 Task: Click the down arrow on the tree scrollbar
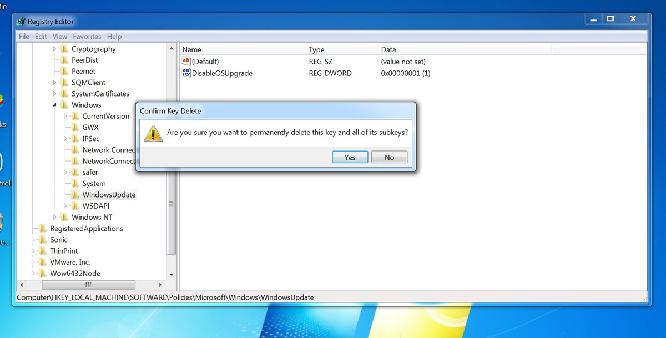(171, 274)
